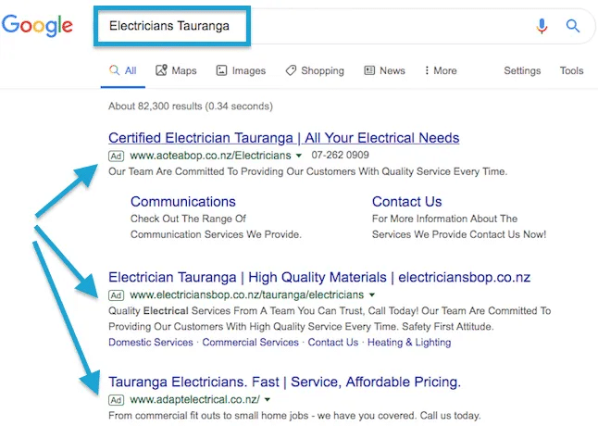This screenshot has height=426, width=598.
Task: Click the blue search magnifier icon
Action: coord(573,26)
